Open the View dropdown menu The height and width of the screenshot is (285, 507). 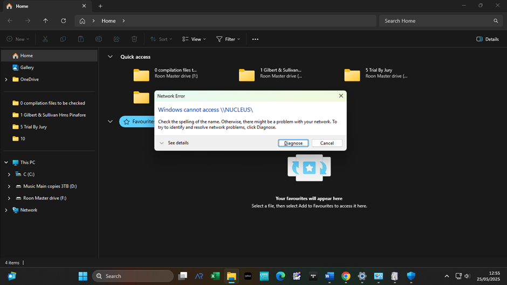click(x=194, y=39)
